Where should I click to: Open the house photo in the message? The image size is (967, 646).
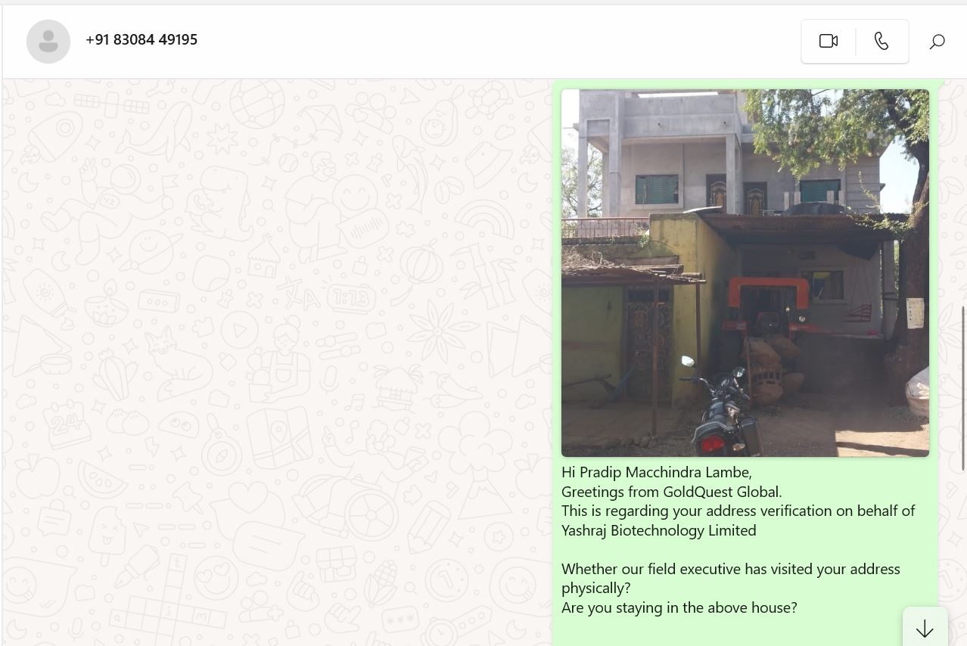click(745, 272)
